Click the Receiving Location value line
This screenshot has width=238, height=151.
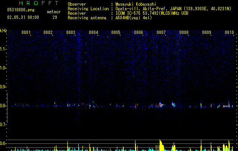point(173,9)
